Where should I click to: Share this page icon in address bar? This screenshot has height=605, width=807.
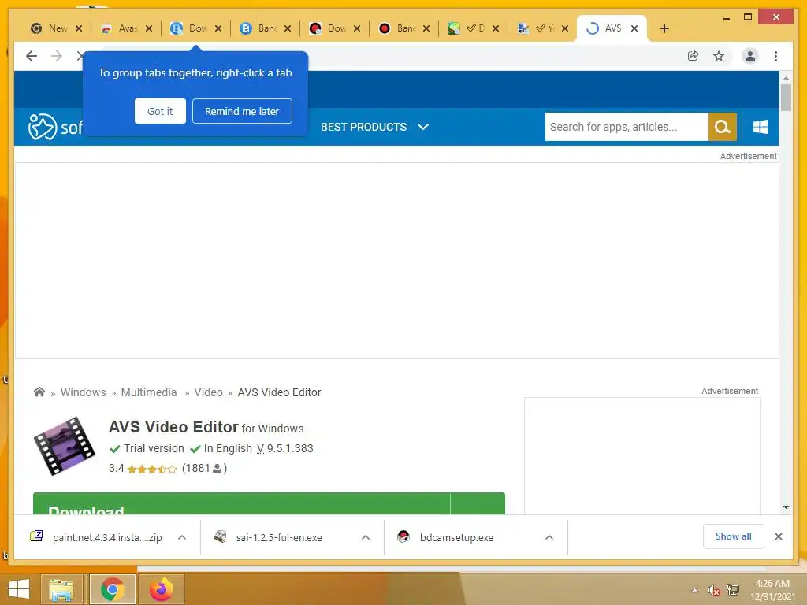tap(694, 56)
